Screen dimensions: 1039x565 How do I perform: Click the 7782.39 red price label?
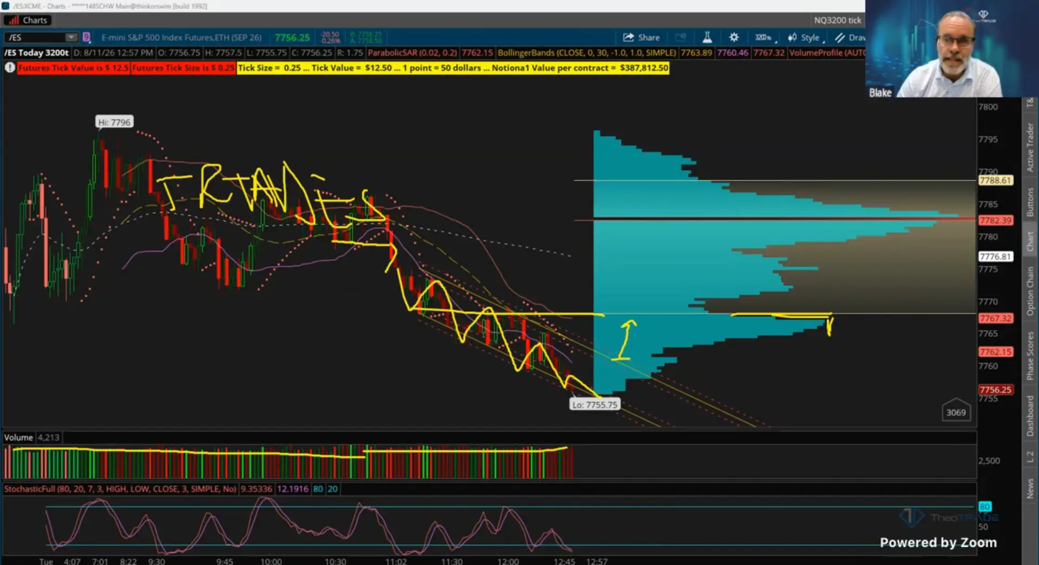point(995,220)
